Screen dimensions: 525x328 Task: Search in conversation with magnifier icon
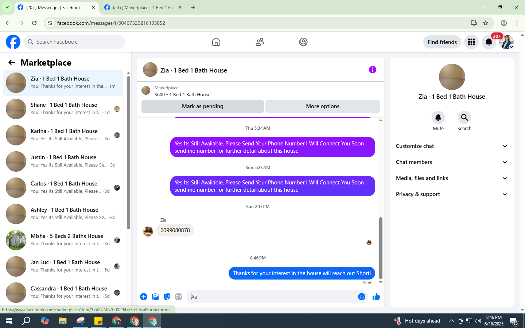pyautogui.click(x=464, y=117)
